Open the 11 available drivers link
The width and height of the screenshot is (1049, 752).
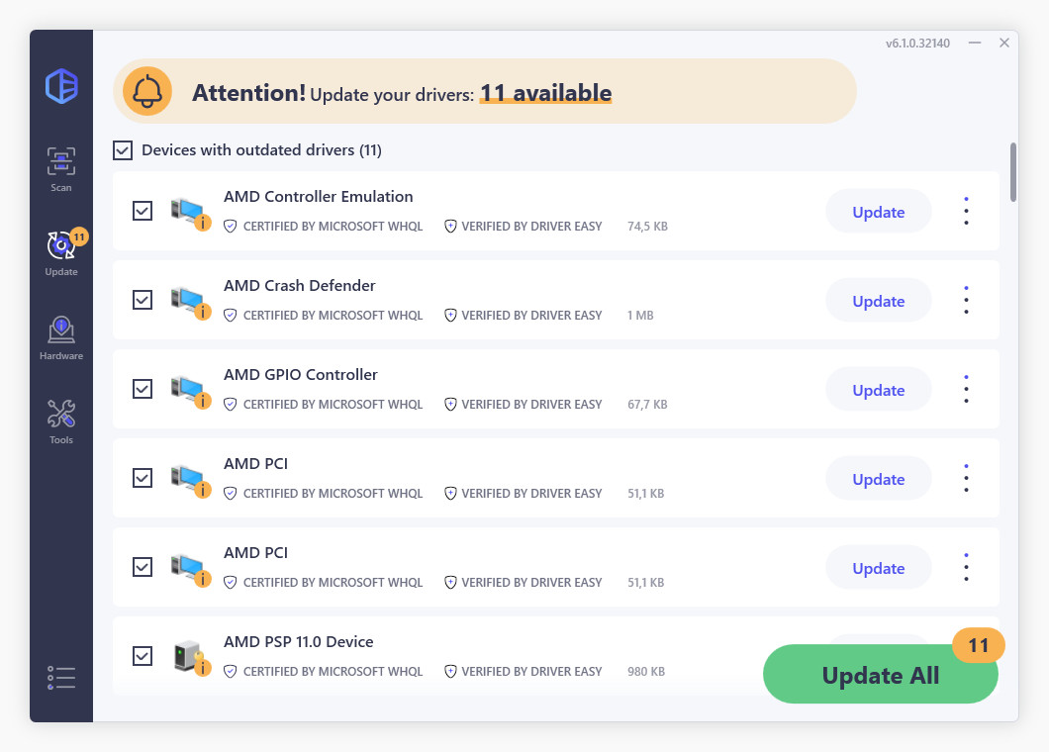click(x=544, y=92)
